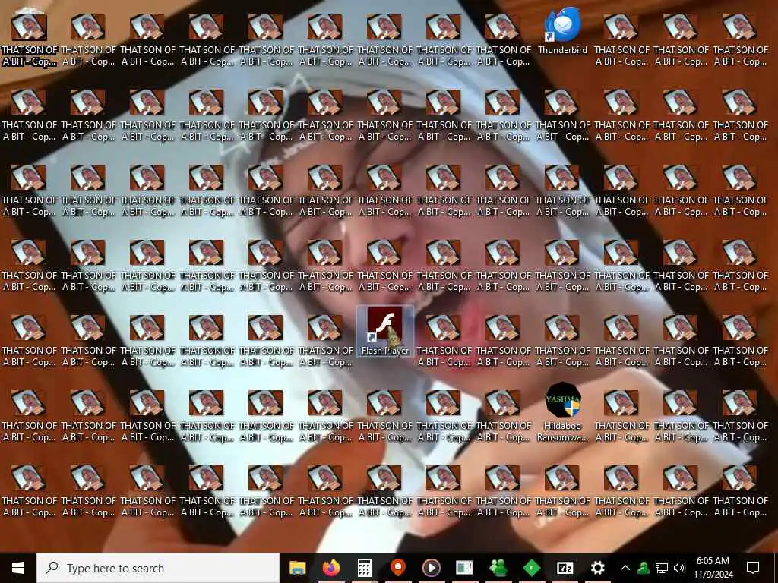Open the orange map pin taskbar app
This screenshot has height=583, width=778.
click(398, 568)
